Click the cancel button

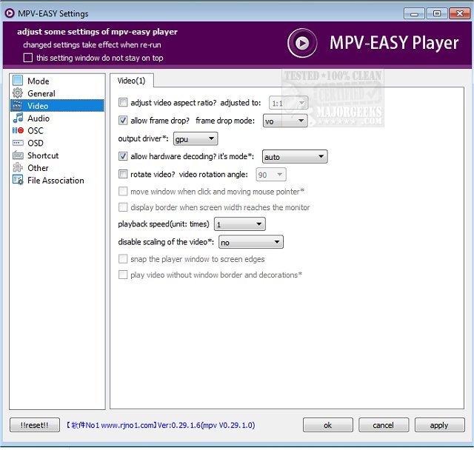(384, 425)
